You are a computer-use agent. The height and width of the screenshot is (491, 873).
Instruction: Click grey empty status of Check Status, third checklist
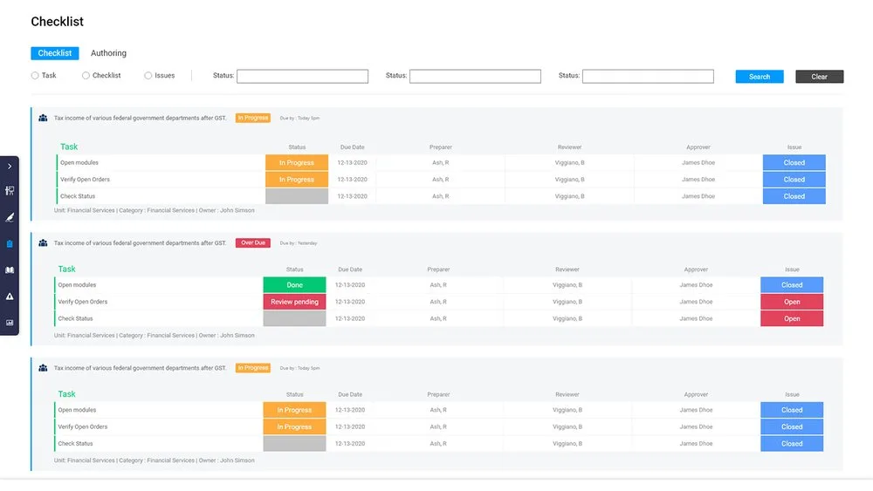[294, 444]
